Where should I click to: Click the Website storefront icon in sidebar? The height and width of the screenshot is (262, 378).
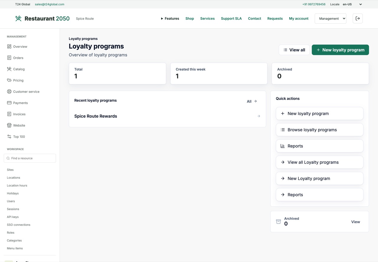click(9, 125)
